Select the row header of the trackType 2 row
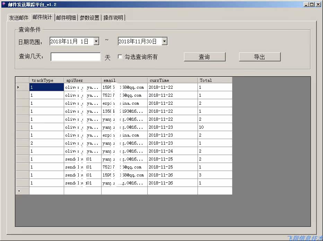This screenshot has height=241, width=323. click(x=23, y=143)
